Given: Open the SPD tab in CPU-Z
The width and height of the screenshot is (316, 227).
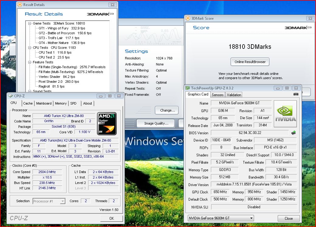Looking at the screenshot, I should (x=73, y=103).
